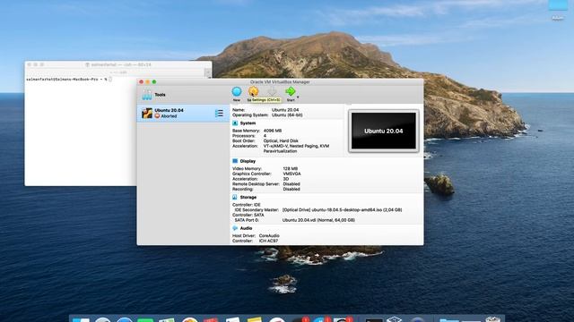Open the Audio settings heading link
This screenshot has height=322, width=574.
tap(246, 228)
